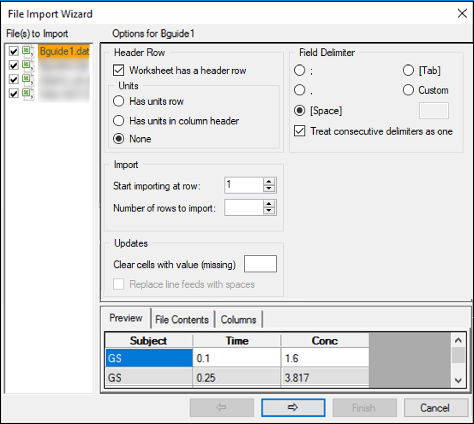Choose the [Tab] field delimiter
Screen dimensions: 474x424
pyautogui.click(x=408, y=70)
